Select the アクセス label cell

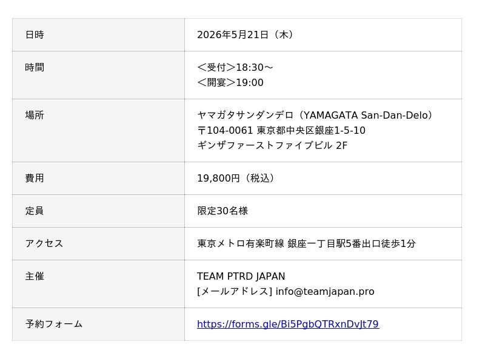[x=98, y=244]
